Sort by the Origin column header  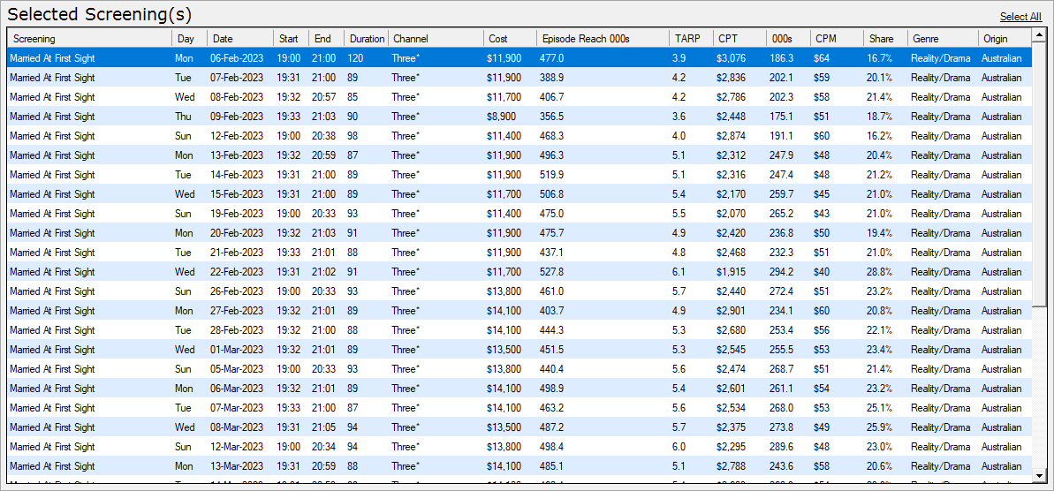tap(1005, 39)
